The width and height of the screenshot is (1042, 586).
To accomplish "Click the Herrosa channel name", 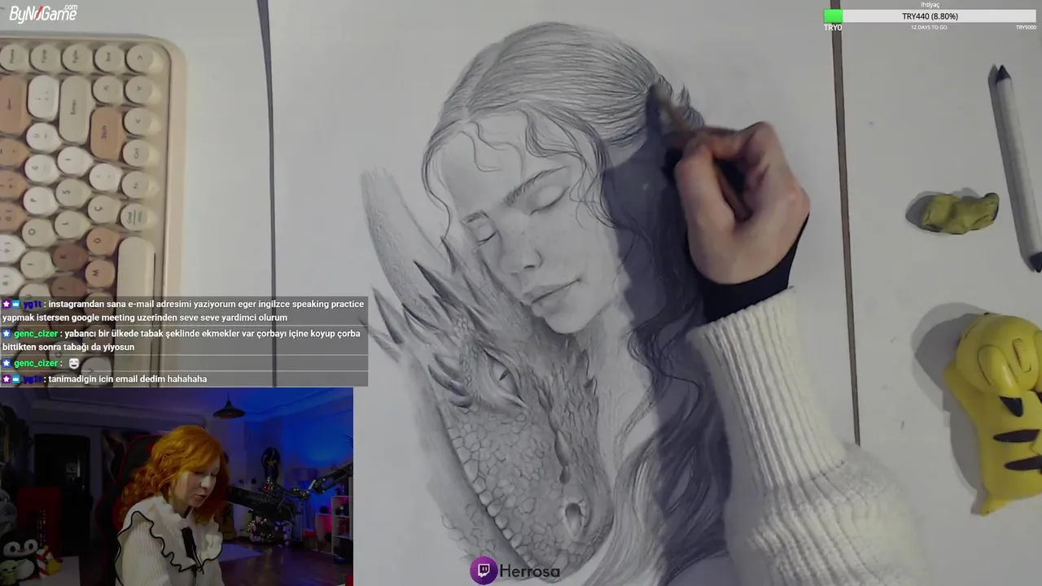I will point(529,571).
